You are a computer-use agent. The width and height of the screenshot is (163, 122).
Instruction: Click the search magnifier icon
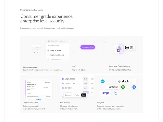pos(49,41)
